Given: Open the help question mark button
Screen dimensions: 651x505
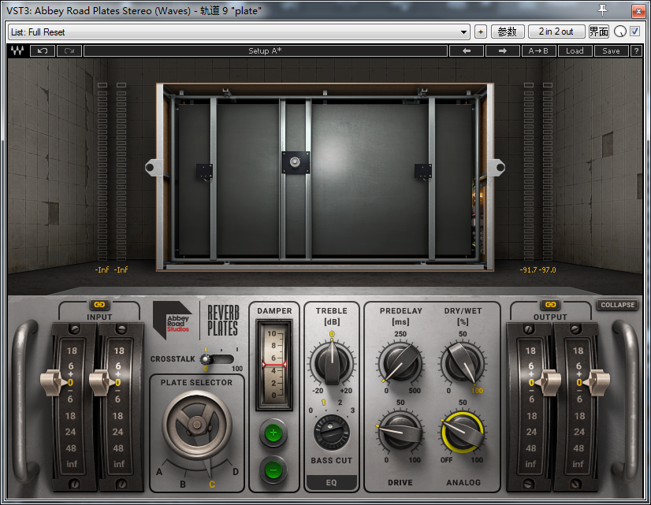Looking at the screenshot, I should coord(636,50).
